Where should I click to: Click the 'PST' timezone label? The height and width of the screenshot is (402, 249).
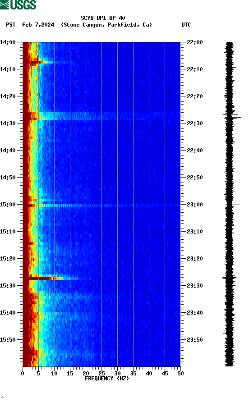pos(11,25)
